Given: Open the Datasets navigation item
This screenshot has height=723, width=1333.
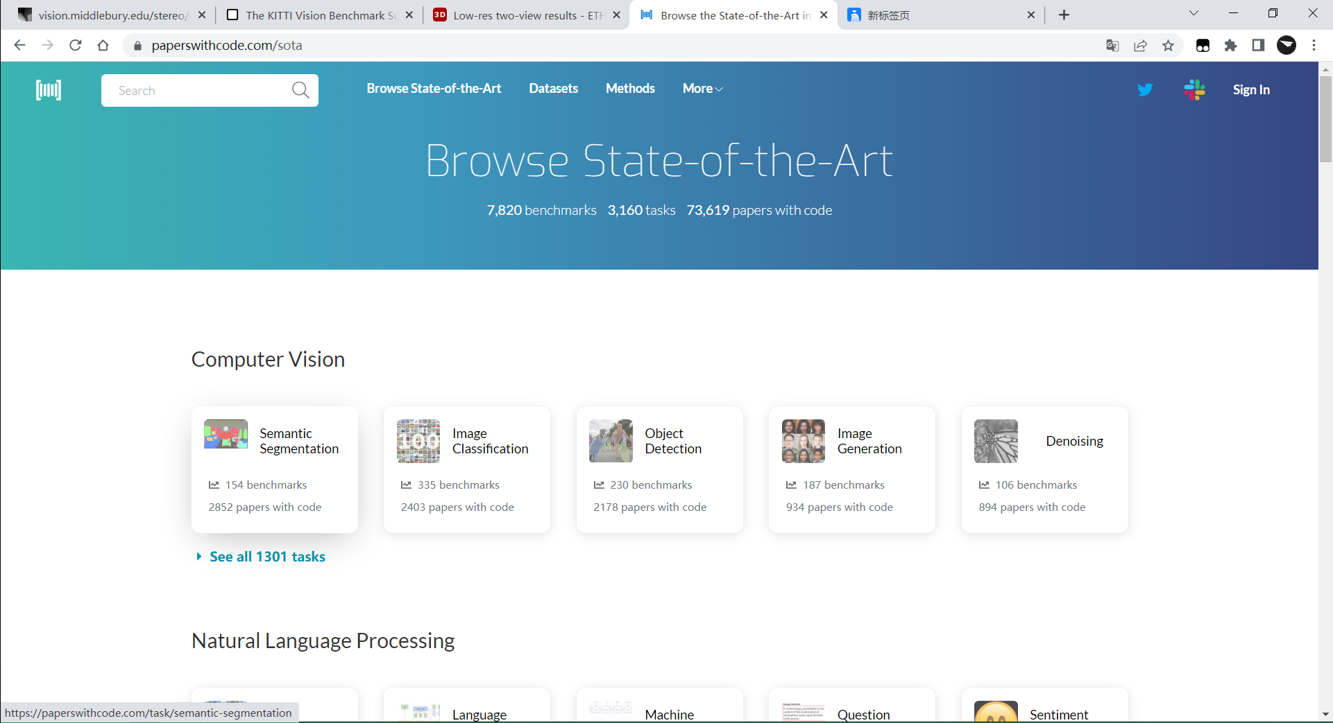Looking at the screenshot, I should [x=553, y=89].
